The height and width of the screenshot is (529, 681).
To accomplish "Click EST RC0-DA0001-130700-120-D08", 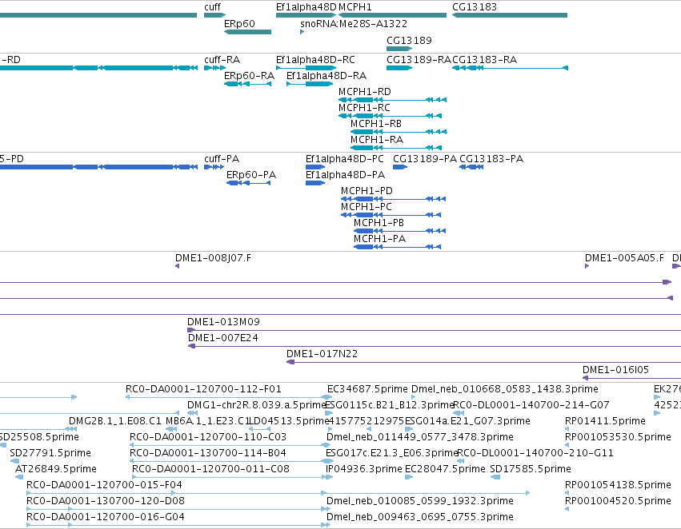I will click(178, 510).
